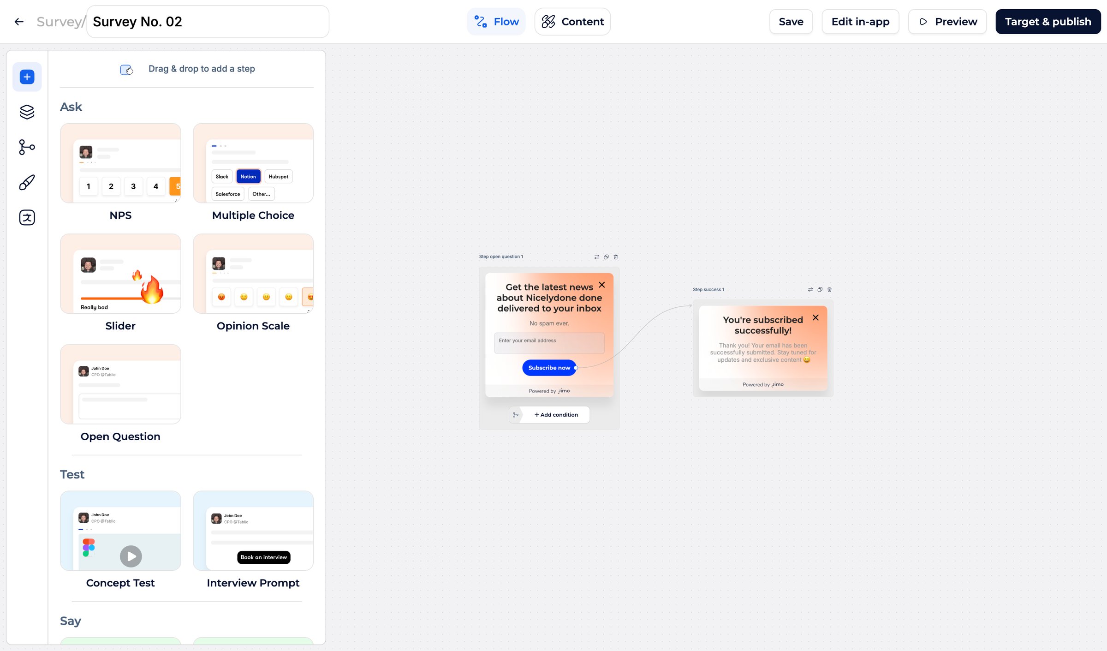This screenshot has width=1107, height=651.
Task: Click the Edit in-app button
Action: pos(860,22)
